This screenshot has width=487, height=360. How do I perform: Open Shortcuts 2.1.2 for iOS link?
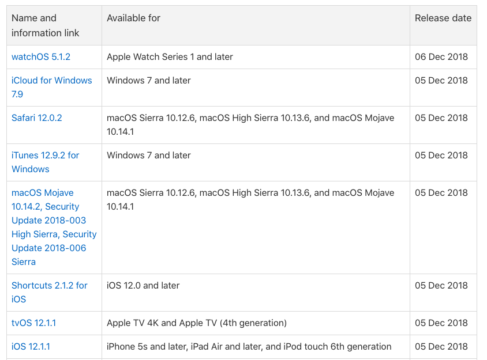tap(50, 292)
